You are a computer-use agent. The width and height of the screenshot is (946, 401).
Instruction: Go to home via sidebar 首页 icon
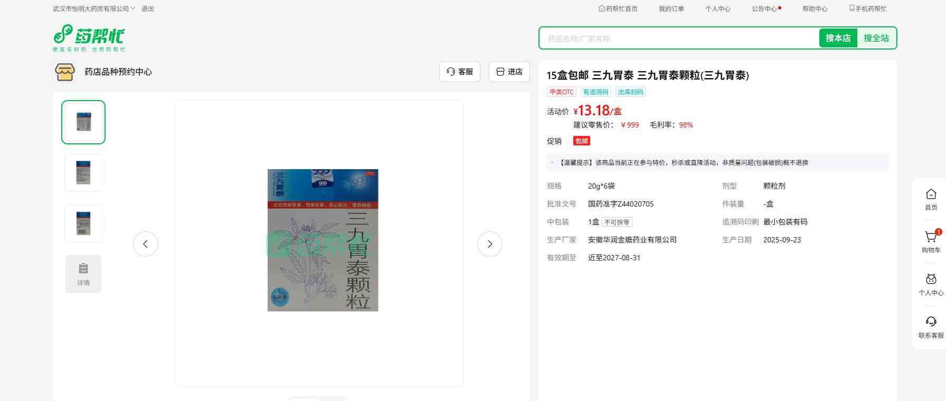[x=931, y=194]
